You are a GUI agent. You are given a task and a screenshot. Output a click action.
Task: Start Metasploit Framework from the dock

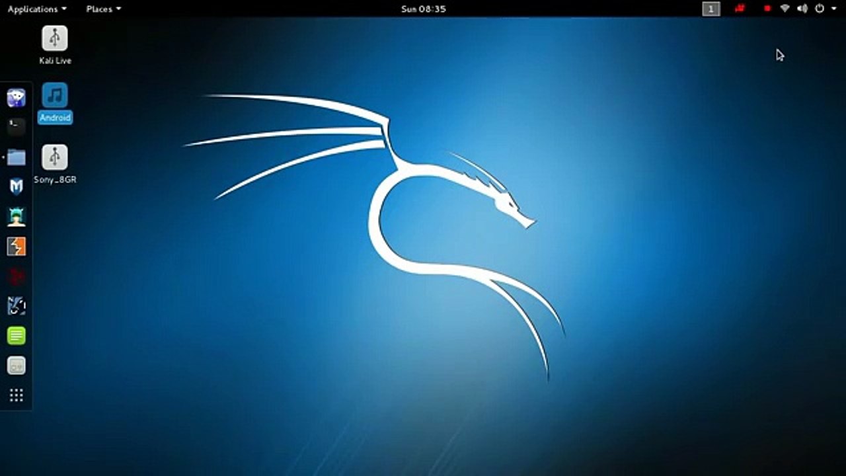pos(17,186)
